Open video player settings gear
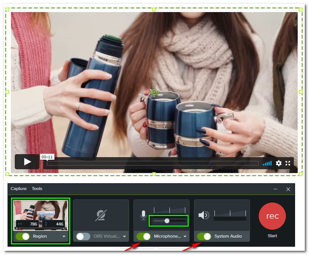 point(278,163)
